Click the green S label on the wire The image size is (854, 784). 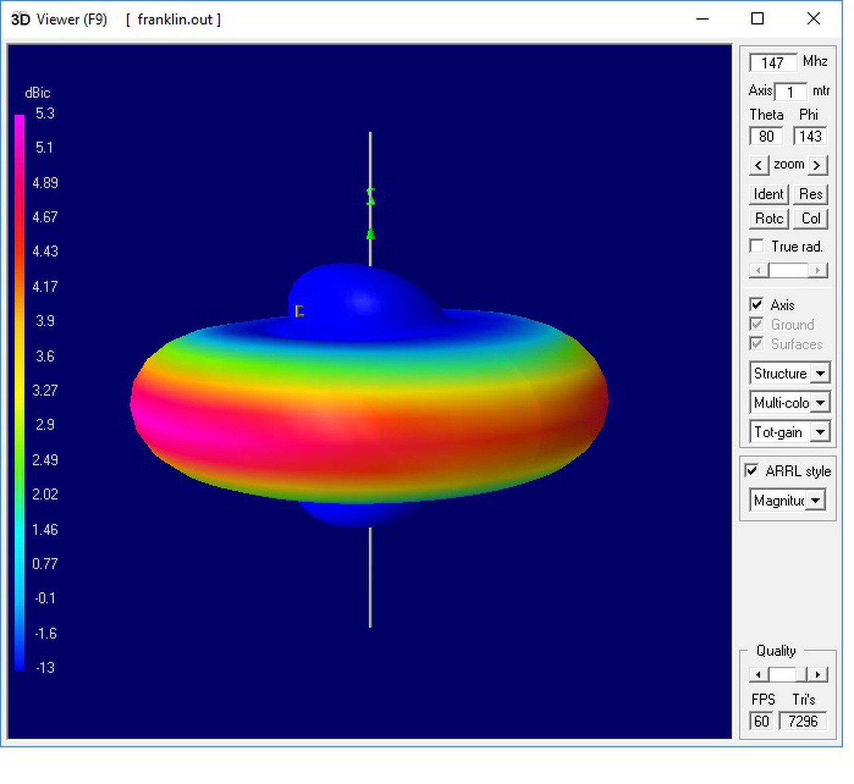pos(371,197)
